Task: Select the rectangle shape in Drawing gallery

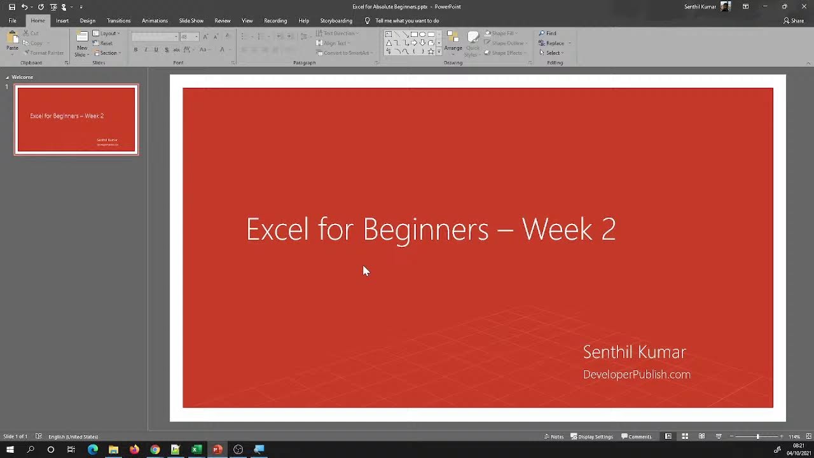Action: [x=413, y=34]
